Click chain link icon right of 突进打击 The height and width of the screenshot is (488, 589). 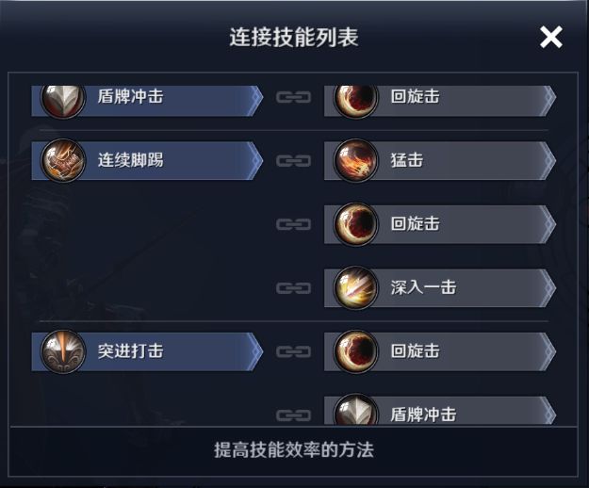[x=294, y=351]
